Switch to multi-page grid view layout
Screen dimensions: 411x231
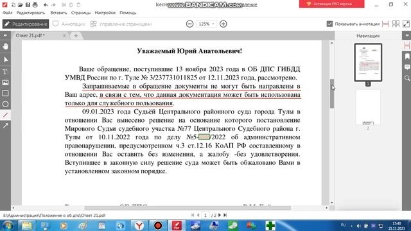tap(396, 24)
